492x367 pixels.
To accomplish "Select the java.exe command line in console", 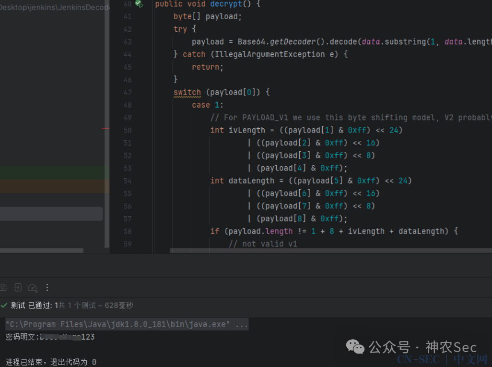I will pyautogui.click(x=127, y=324).
